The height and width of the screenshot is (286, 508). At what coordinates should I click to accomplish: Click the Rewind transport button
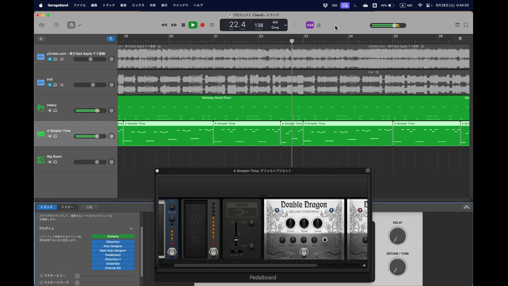(164, 25)
